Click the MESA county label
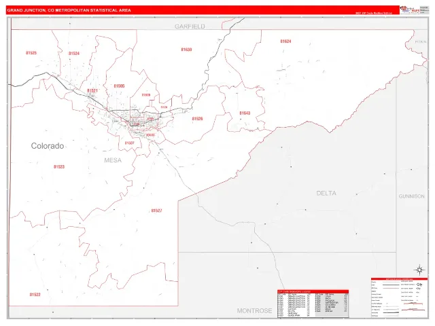The image size is (435, 326). (x=113, y=160)
